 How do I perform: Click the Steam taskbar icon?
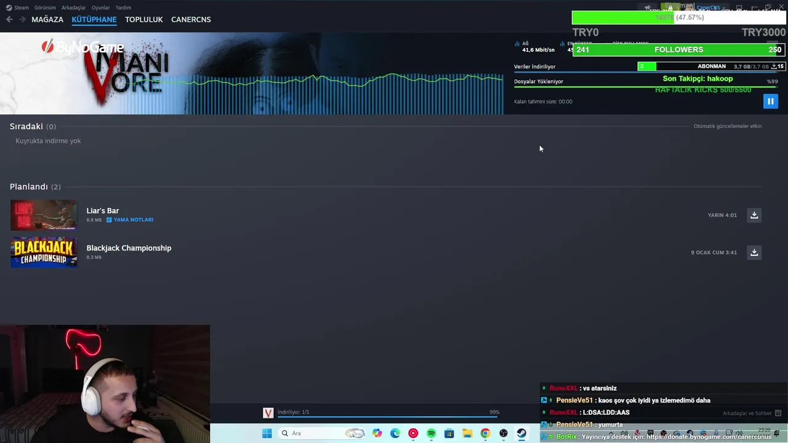(x=521, y=433)
